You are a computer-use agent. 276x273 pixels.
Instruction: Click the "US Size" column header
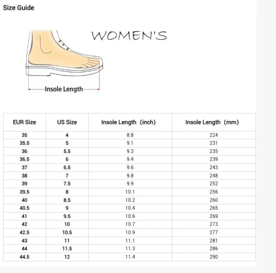67,122
